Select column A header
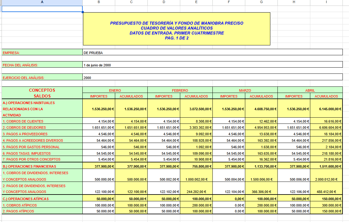The height and width of the screenshot is (222, 349). pyautogui.click(x=42, y=2)
